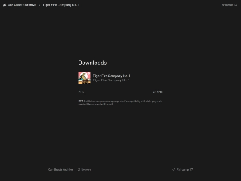241x181 pixels.
Task: Click the Downloads heading
Action: tap(92, 63)
